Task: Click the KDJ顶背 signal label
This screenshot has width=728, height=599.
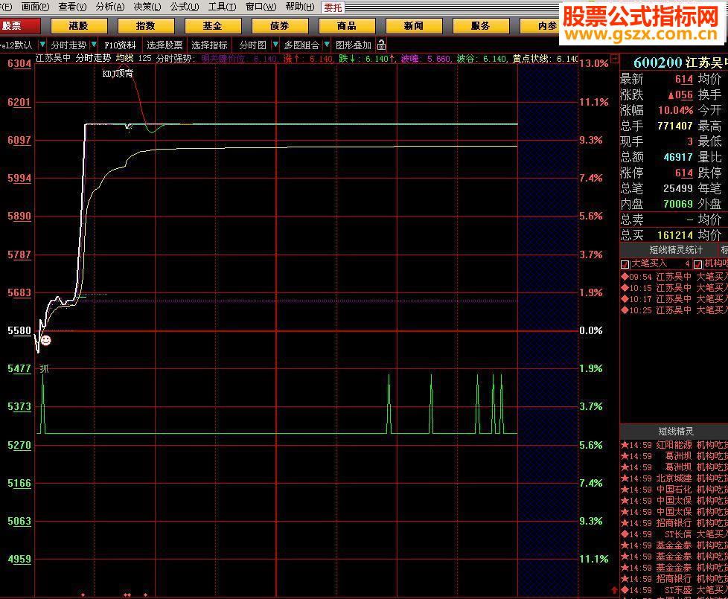Action: 118,74
